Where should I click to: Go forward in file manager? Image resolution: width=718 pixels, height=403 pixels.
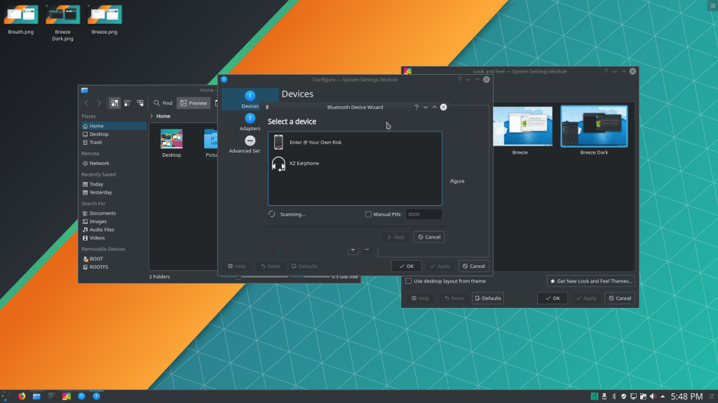coord(98,104)
